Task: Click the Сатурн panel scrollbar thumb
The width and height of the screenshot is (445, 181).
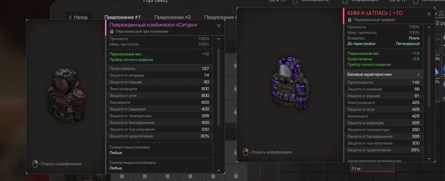Action: point(219,87)
